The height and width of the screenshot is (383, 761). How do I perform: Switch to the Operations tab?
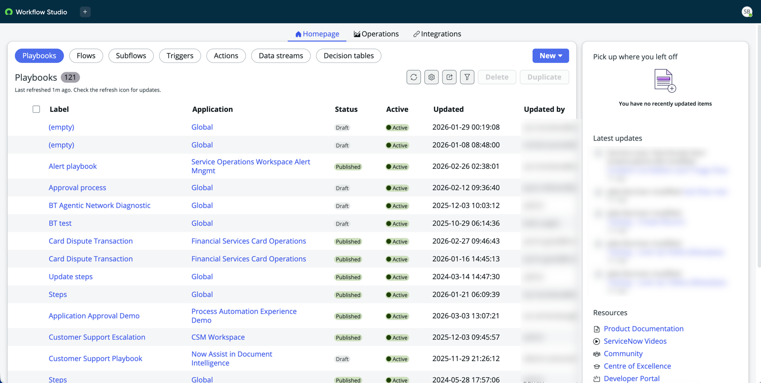click(x=376, y=34)
